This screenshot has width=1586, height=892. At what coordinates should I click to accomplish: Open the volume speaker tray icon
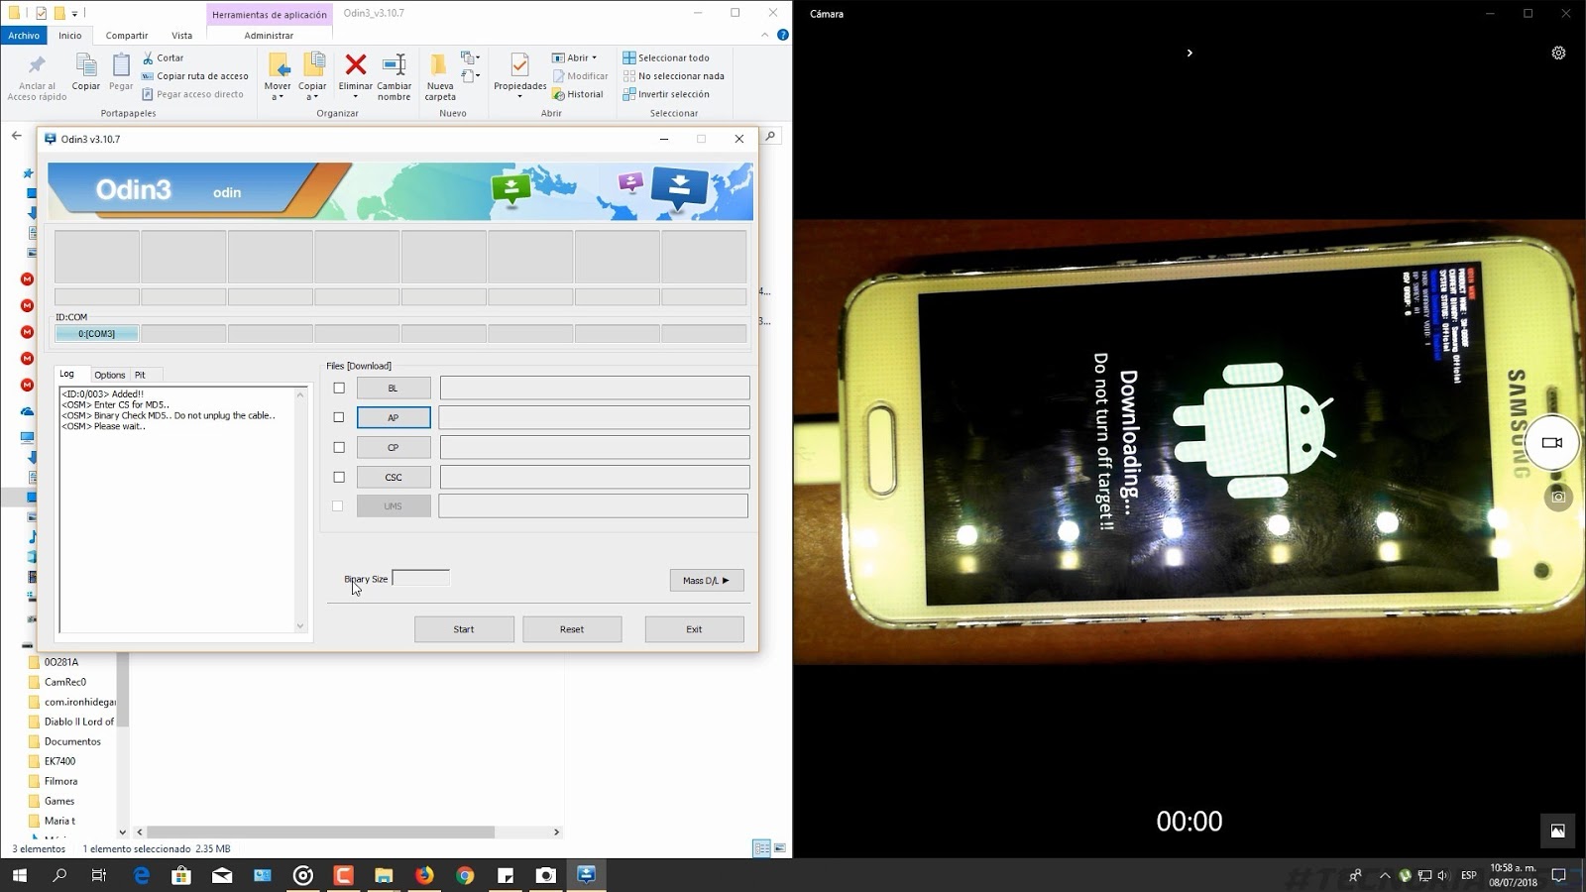pos(1442,875)
